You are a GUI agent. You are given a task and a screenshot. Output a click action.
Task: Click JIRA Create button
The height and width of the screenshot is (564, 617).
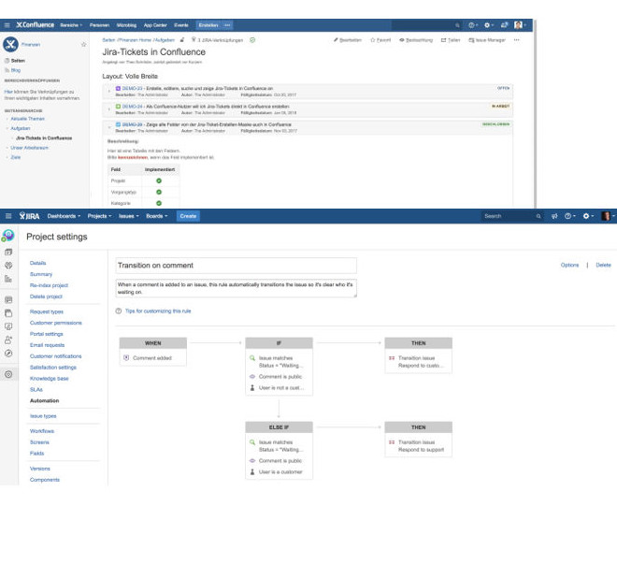(188, 216)
